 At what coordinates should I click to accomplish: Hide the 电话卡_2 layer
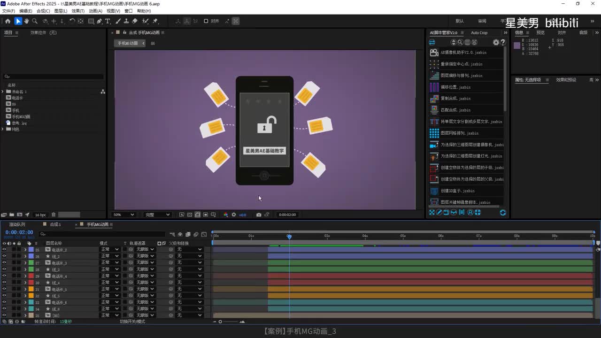click(x=4, y=250)
